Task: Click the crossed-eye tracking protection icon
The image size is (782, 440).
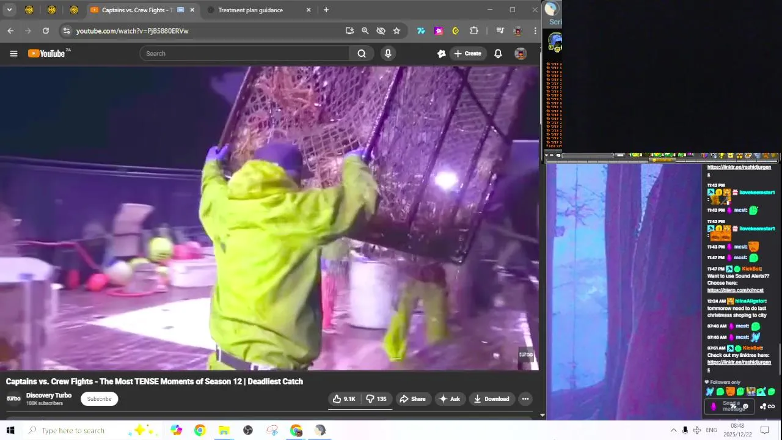Action: tap(381, 31)
